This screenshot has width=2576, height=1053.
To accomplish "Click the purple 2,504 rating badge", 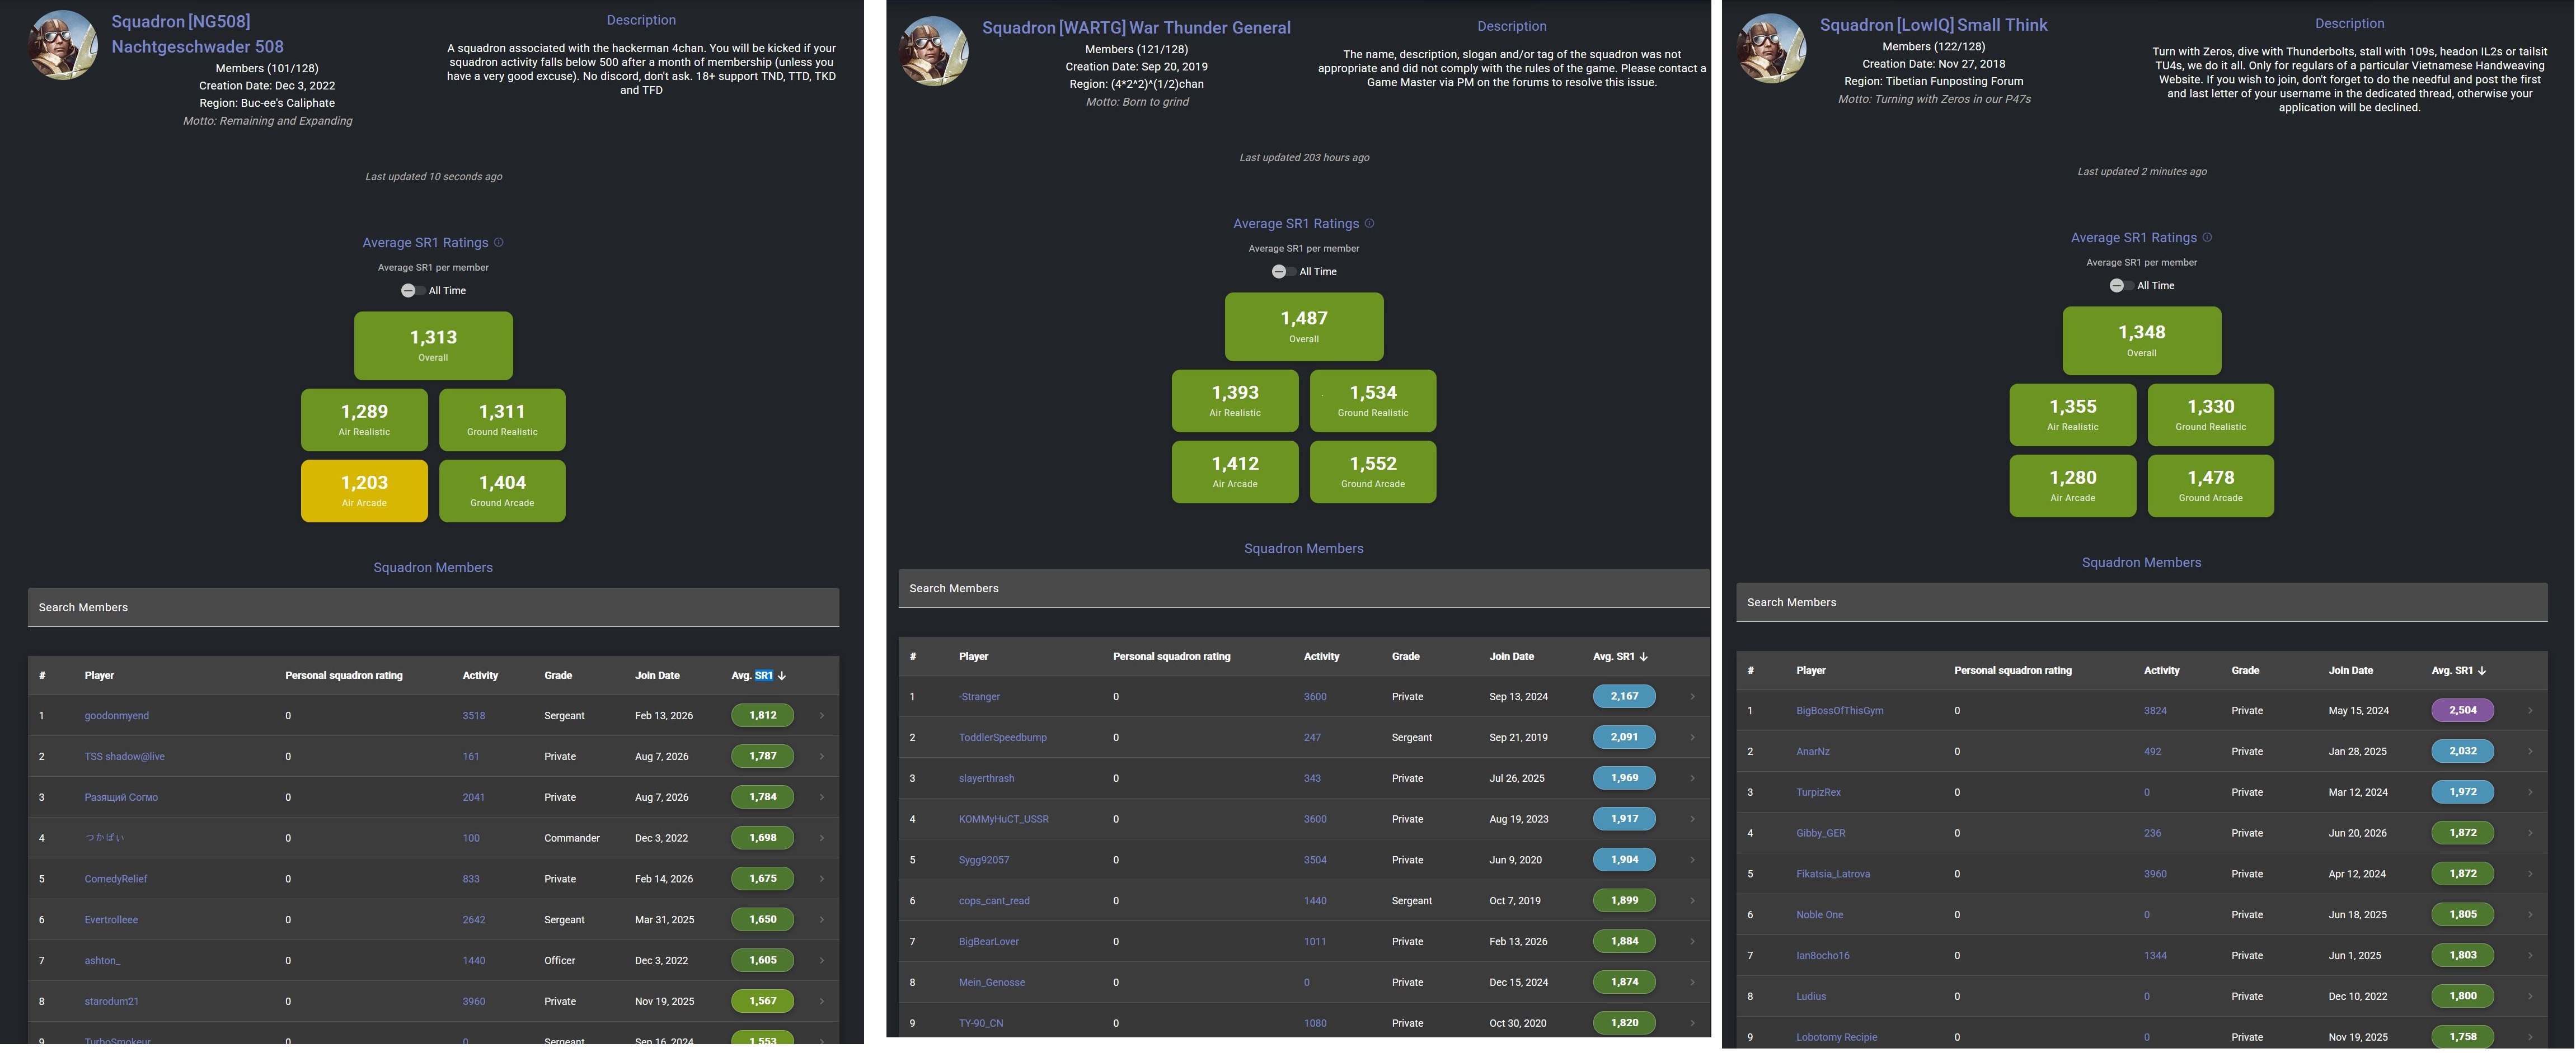I will tap(2462, 710).
